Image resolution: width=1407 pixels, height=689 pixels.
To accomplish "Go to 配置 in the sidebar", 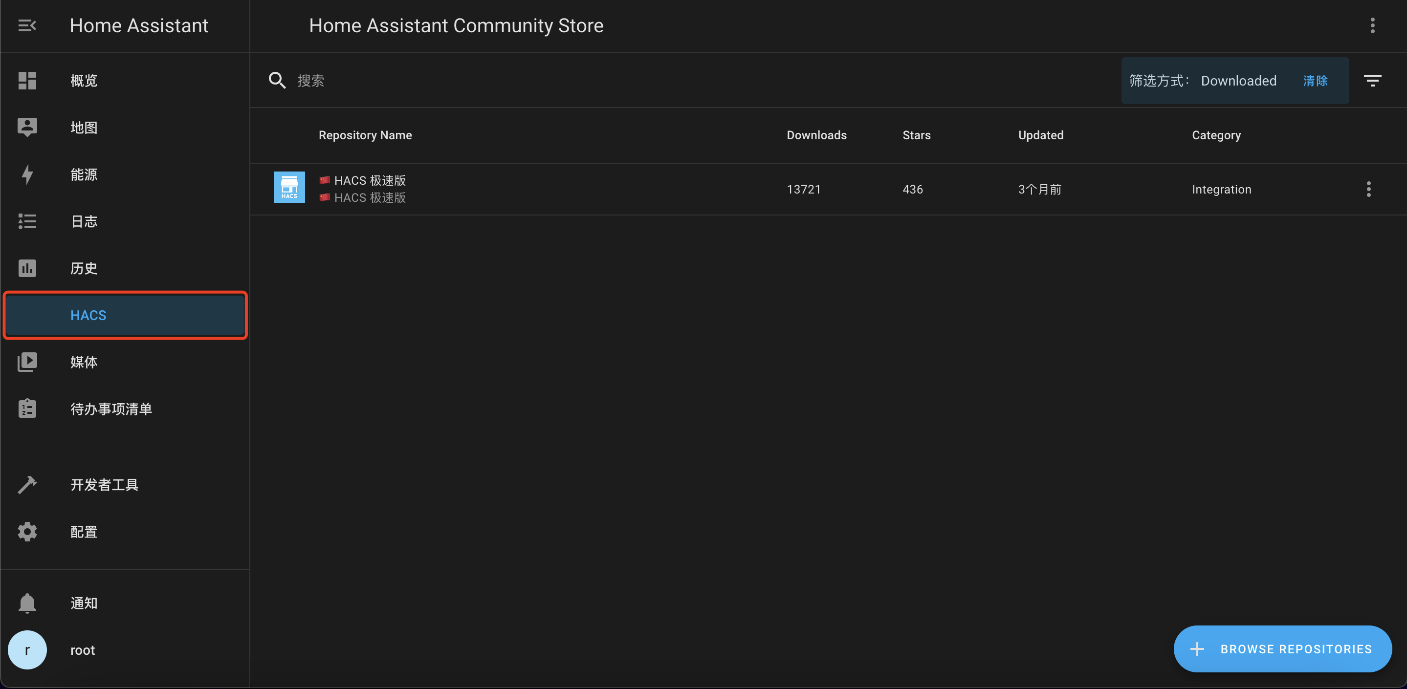I will pos(84,532).
